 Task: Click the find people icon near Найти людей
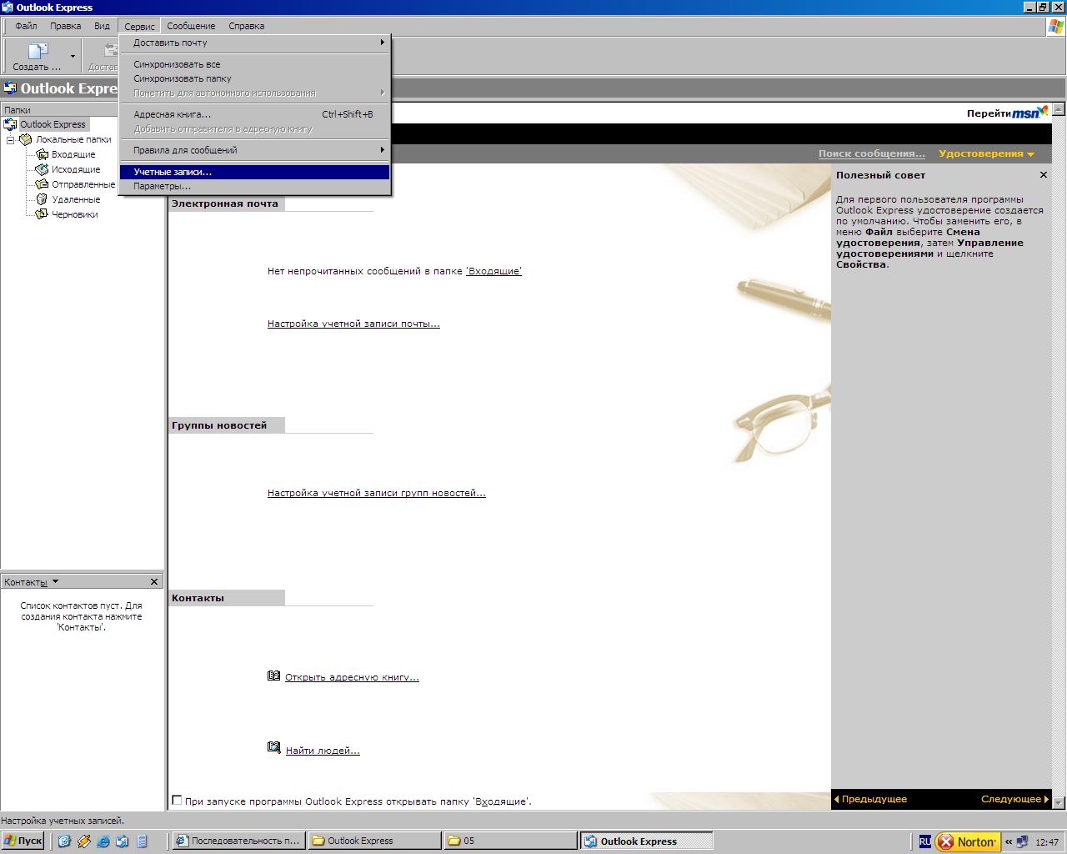273,748
